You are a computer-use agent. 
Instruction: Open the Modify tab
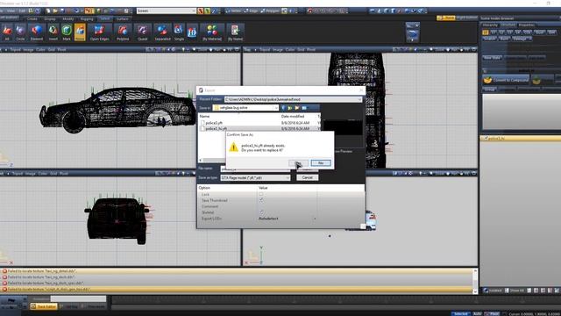click(x=68, y=18)
